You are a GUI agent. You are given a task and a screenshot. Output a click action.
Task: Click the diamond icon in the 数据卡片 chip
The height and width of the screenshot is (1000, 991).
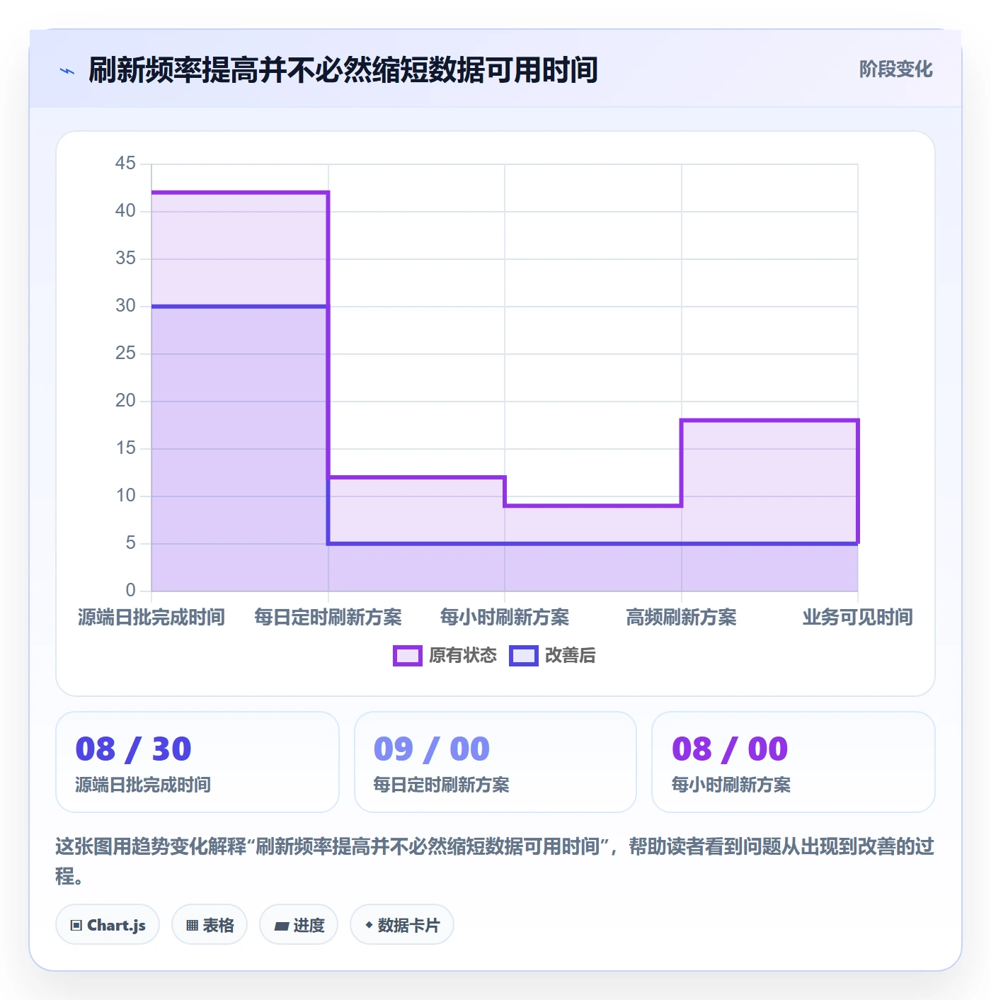[369, 925]
